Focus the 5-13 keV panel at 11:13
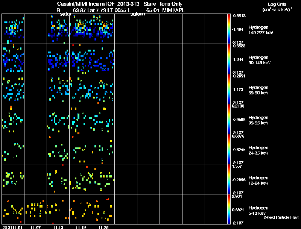This screenshot has width=301, height=229. pos(58,209)
